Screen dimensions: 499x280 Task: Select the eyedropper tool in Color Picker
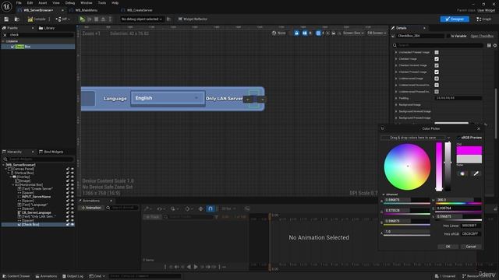476,173
